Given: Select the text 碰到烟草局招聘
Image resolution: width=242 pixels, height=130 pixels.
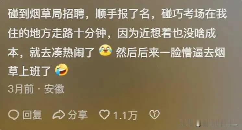Looking at the screenshot, I should tap(46, 14).
